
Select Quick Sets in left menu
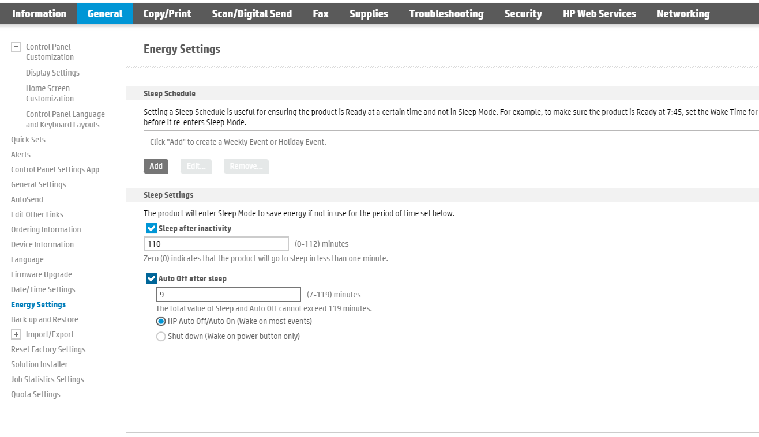click(x=28, y=140)
